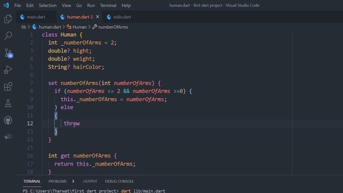
Task: Click the 'throw' keyword on line 12
Action: click(72, 123)
